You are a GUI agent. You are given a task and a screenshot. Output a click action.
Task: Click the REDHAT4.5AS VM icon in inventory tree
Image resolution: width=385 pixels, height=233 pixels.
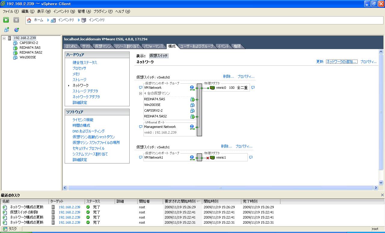click(15, 48)
